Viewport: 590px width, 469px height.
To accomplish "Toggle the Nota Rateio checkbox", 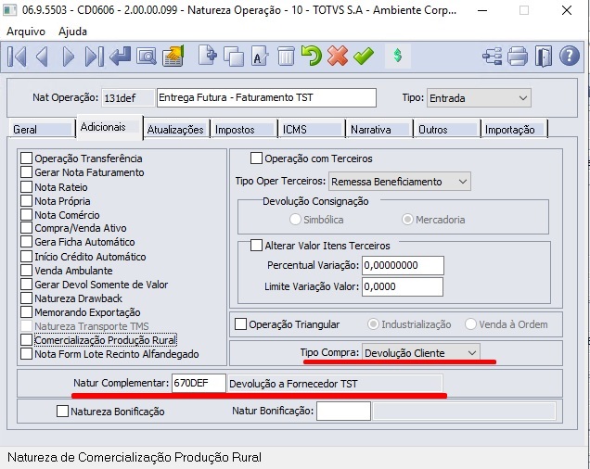I will pos(26,186).
